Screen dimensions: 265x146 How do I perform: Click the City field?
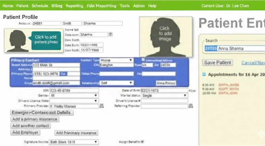tap(116, 65)
